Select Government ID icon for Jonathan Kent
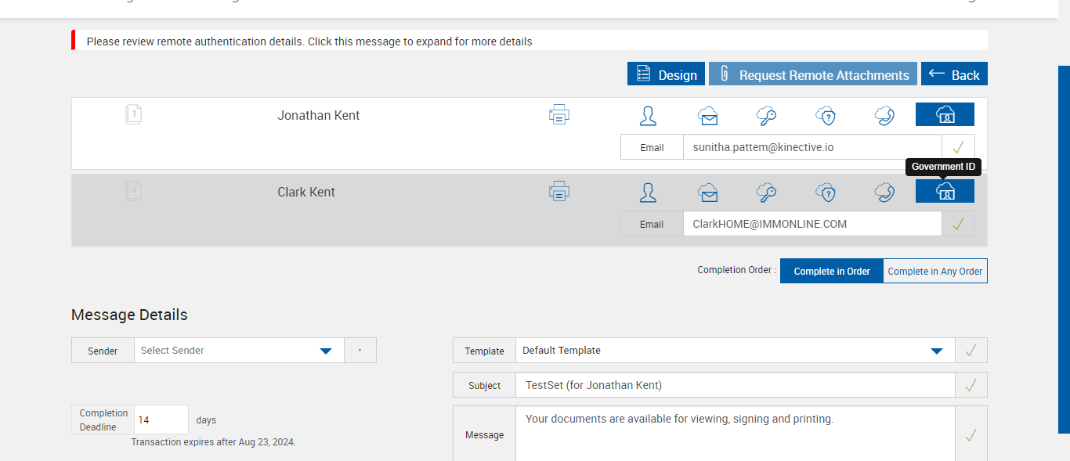The height and width of the screenshot is (461, 1070). (x=945, y=115)
